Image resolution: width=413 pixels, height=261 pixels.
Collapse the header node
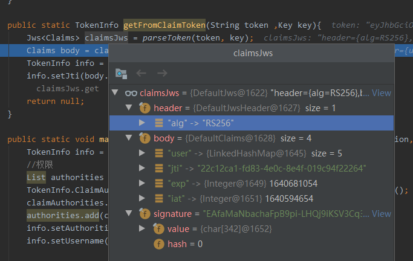tap(129, 108)
